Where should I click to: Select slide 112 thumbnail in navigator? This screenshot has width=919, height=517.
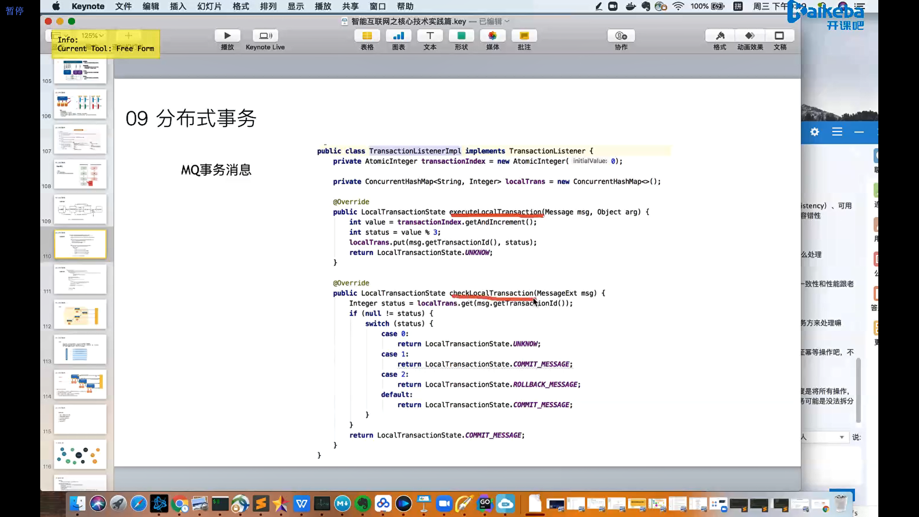[x=80, y=314]
